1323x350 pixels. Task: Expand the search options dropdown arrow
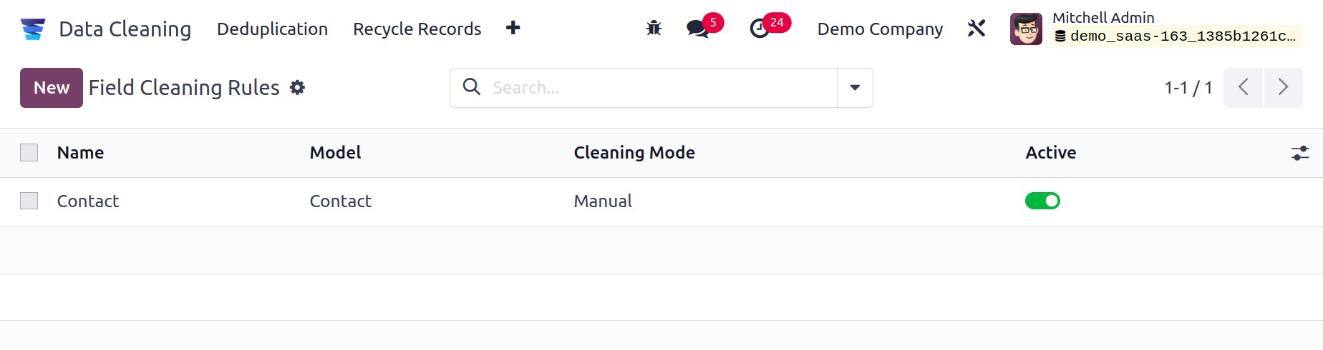855,88
